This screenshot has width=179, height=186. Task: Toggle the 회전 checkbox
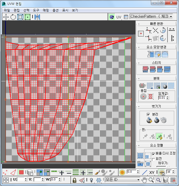tap(153, 159)
